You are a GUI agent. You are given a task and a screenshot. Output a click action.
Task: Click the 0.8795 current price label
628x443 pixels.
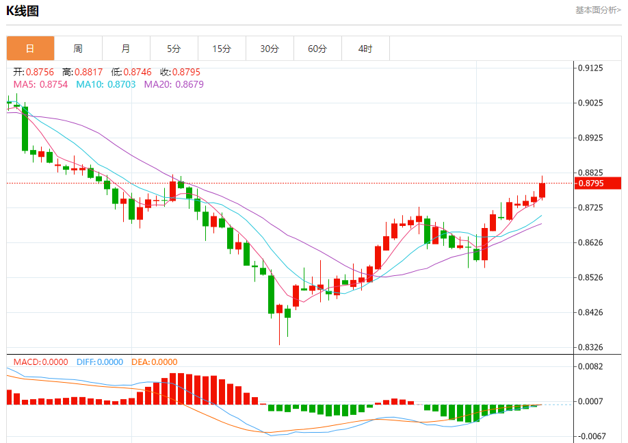click(597, 183)
